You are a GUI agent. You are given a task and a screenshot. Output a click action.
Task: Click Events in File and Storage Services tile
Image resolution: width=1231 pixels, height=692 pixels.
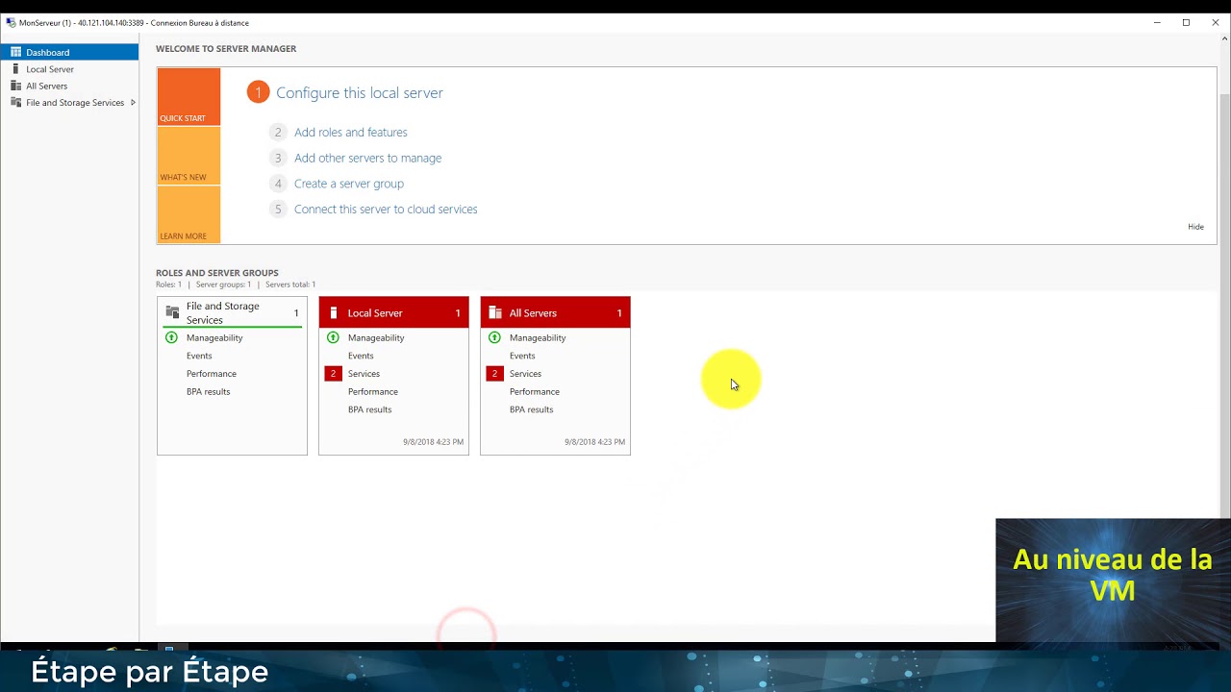(199, 356)
